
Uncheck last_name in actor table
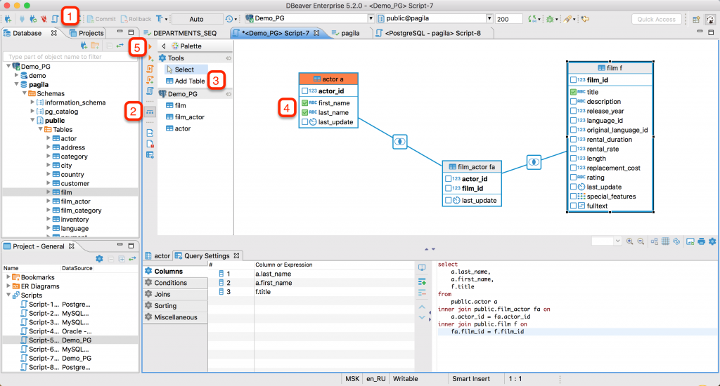click(305, 112)
